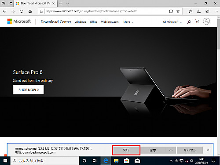Open the browser Settings and more menu
220x165 pixels.
(216, 11)
